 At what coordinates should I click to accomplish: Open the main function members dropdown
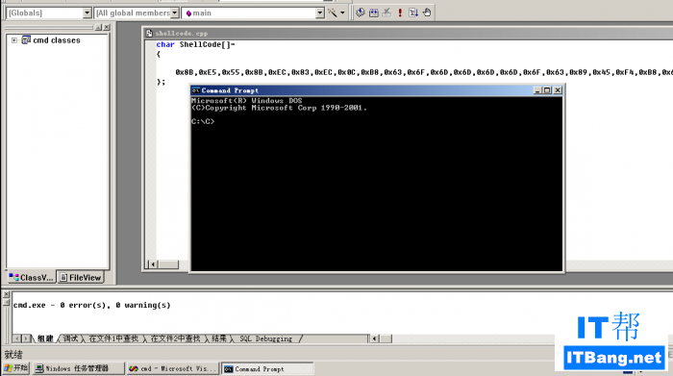point(320,13)
